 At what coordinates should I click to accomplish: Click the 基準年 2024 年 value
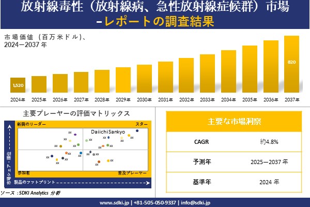click(270, 182)
